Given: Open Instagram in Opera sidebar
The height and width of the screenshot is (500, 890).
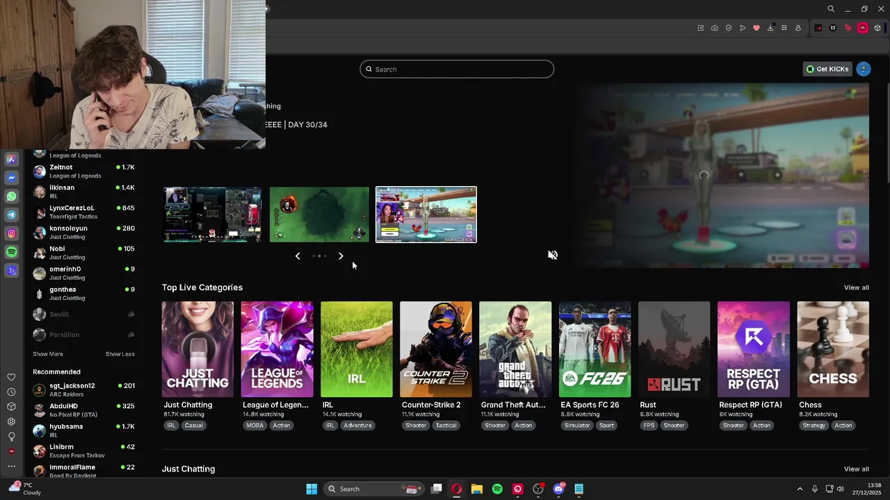Looking at the screenshot, I should coord(11,234).
